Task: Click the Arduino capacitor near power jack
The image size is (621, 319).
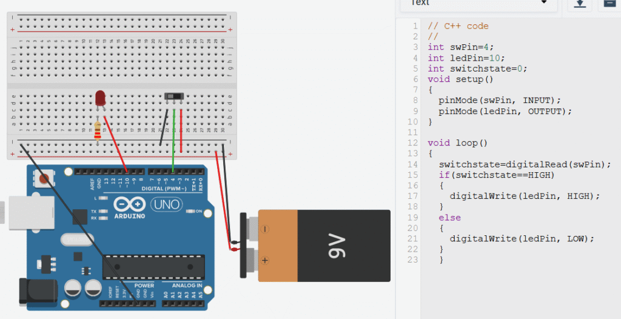Action: pyautogui.click(x=73, y=289)
